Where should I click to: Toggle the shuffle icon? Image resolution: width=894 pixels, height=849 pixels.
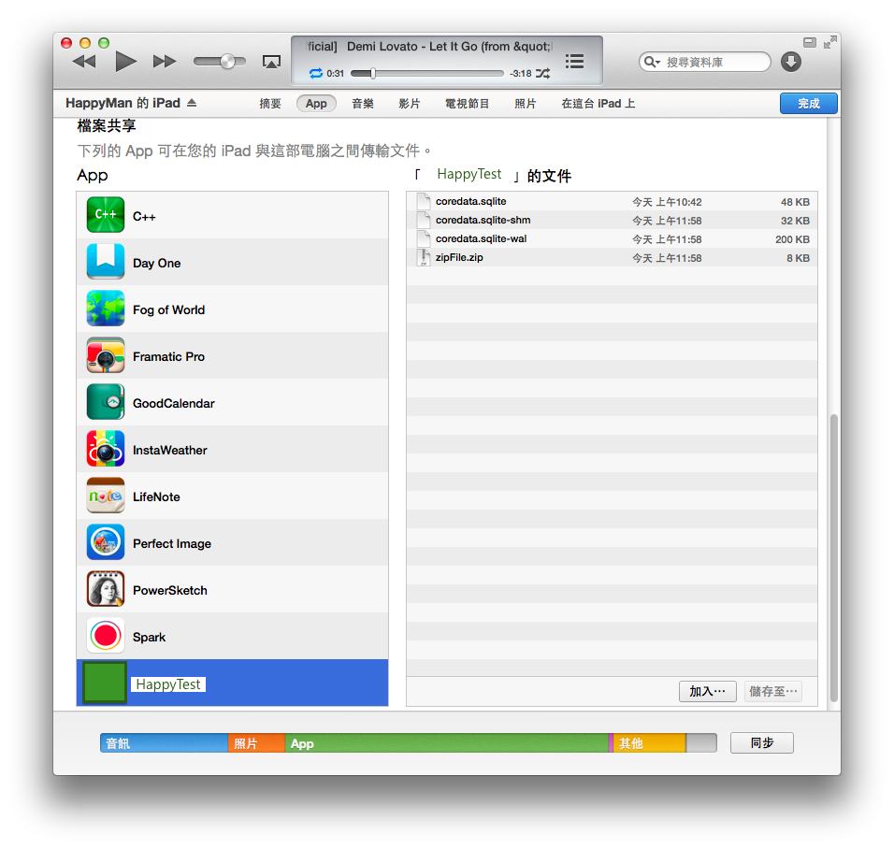click(x=542, y=73)
